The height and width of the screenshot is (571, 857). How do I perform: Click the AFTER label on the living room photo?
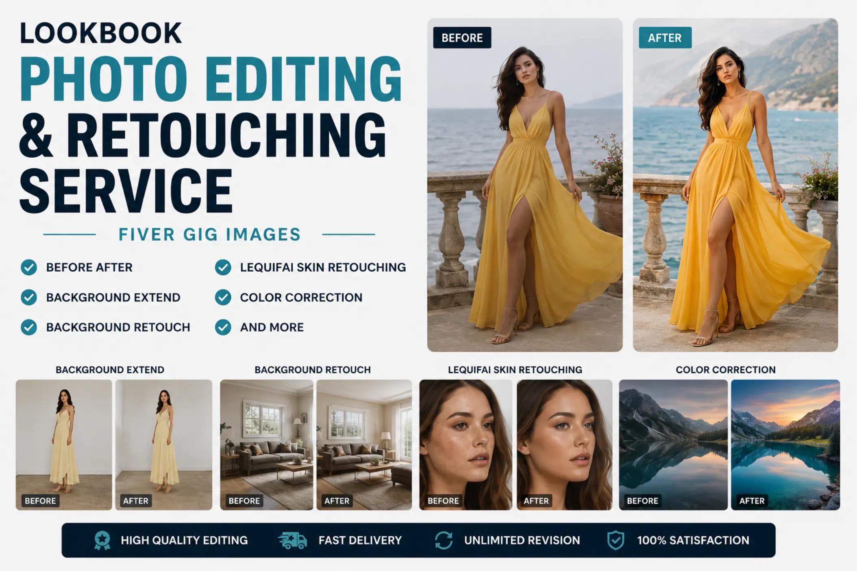(337, 501)
